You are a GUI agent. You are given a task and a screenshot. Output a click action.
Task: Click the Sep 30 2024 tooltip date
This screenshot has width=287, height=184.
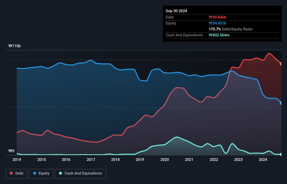click(x=176, y=11)
